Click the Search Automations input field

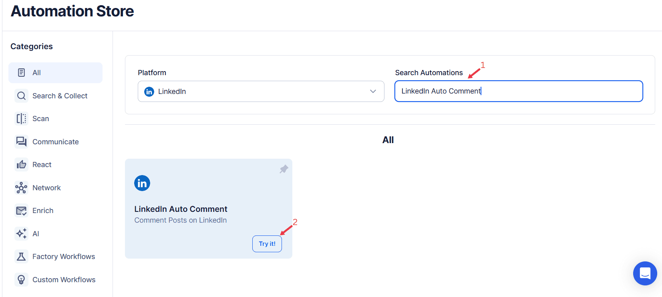click(518, 91)
